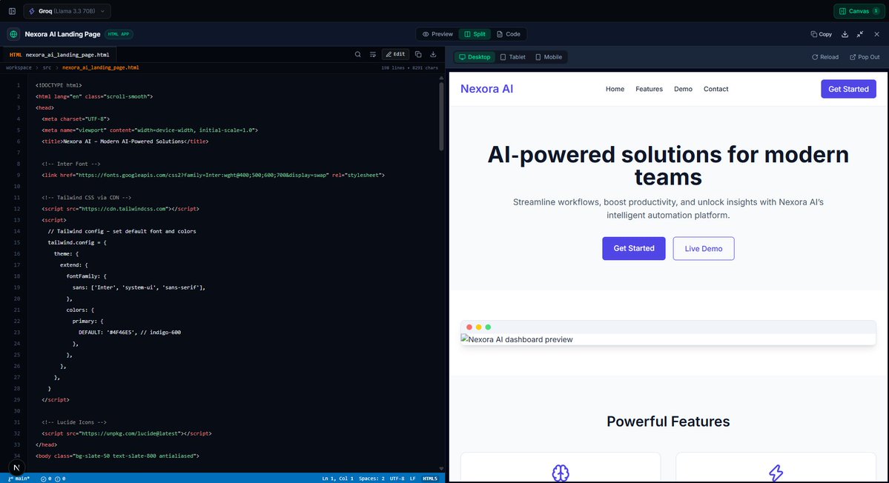Click the Live Demo button
The width and height of the screenshot is (889, 483).
[704, 249]
